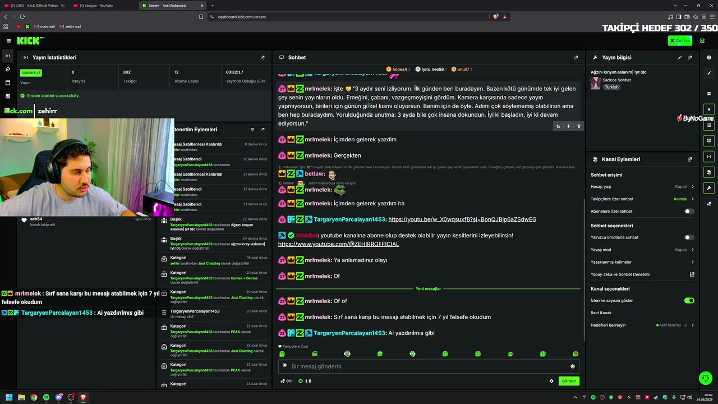The height and width of the screenshot is (404, 718).
Task: Pin the highlighted mrlmelek message
Action: pyautogui.click(x=568, y=126)
